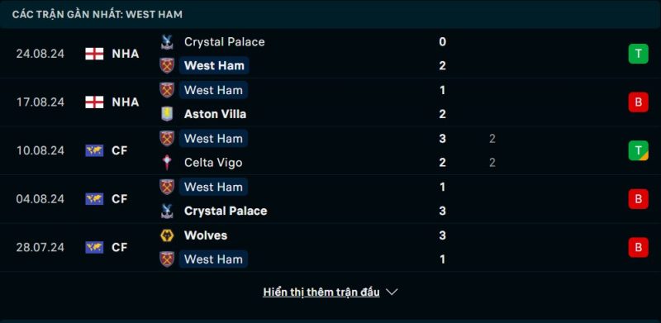This screenshot has height=323, width=661.
Task: Open the Celta Vigo team name
Action: point(213,163)
